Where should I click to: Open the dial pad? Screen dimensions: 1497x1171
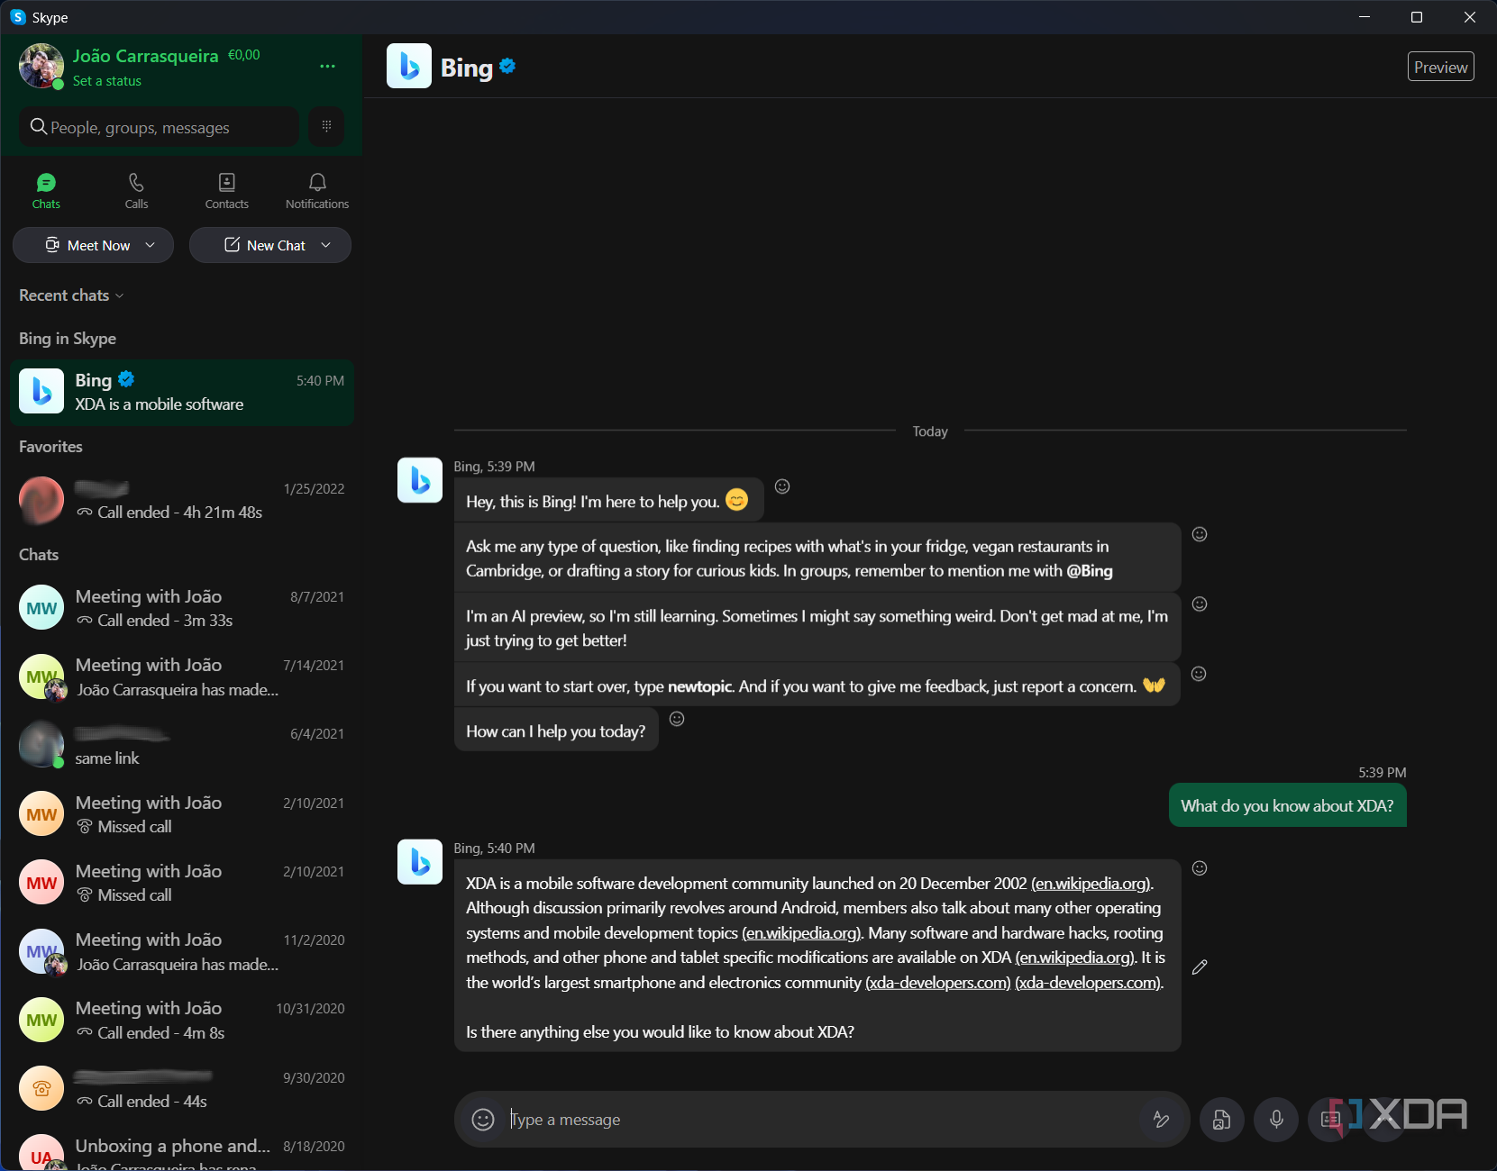tap(326, 126)
